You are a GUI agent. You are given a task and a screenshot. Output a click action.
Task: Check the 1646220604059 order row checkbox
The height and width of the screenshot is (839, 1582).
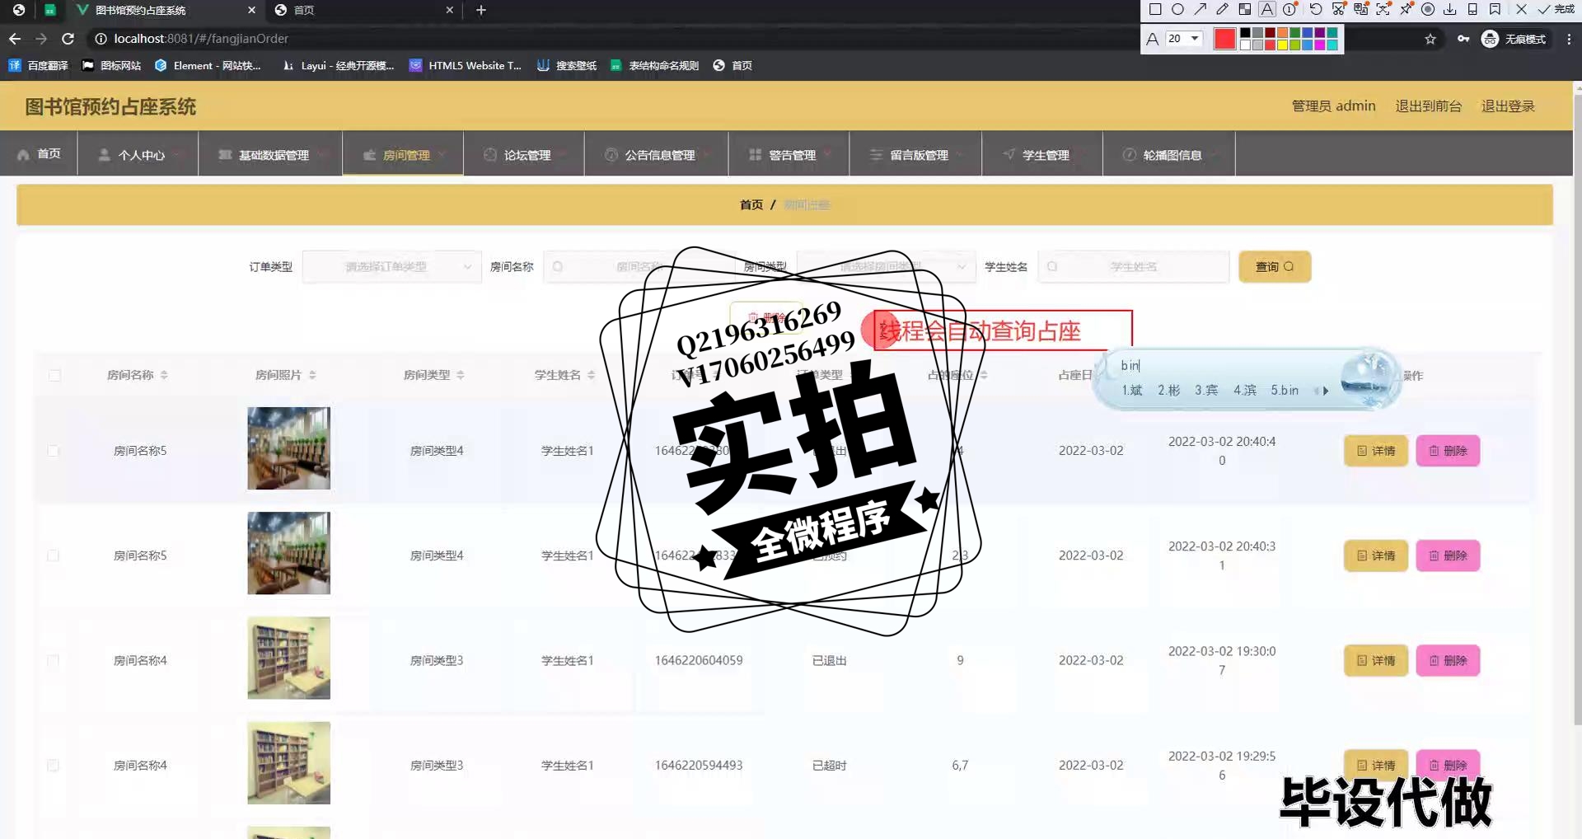pos(54,660)
